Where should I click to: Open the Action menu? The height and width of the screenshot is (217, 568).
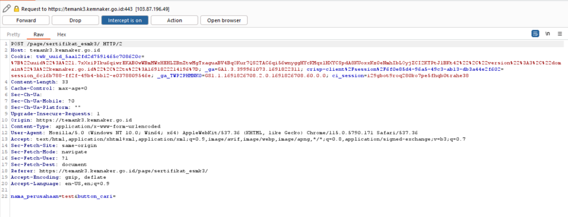click(x=174, y=20)
